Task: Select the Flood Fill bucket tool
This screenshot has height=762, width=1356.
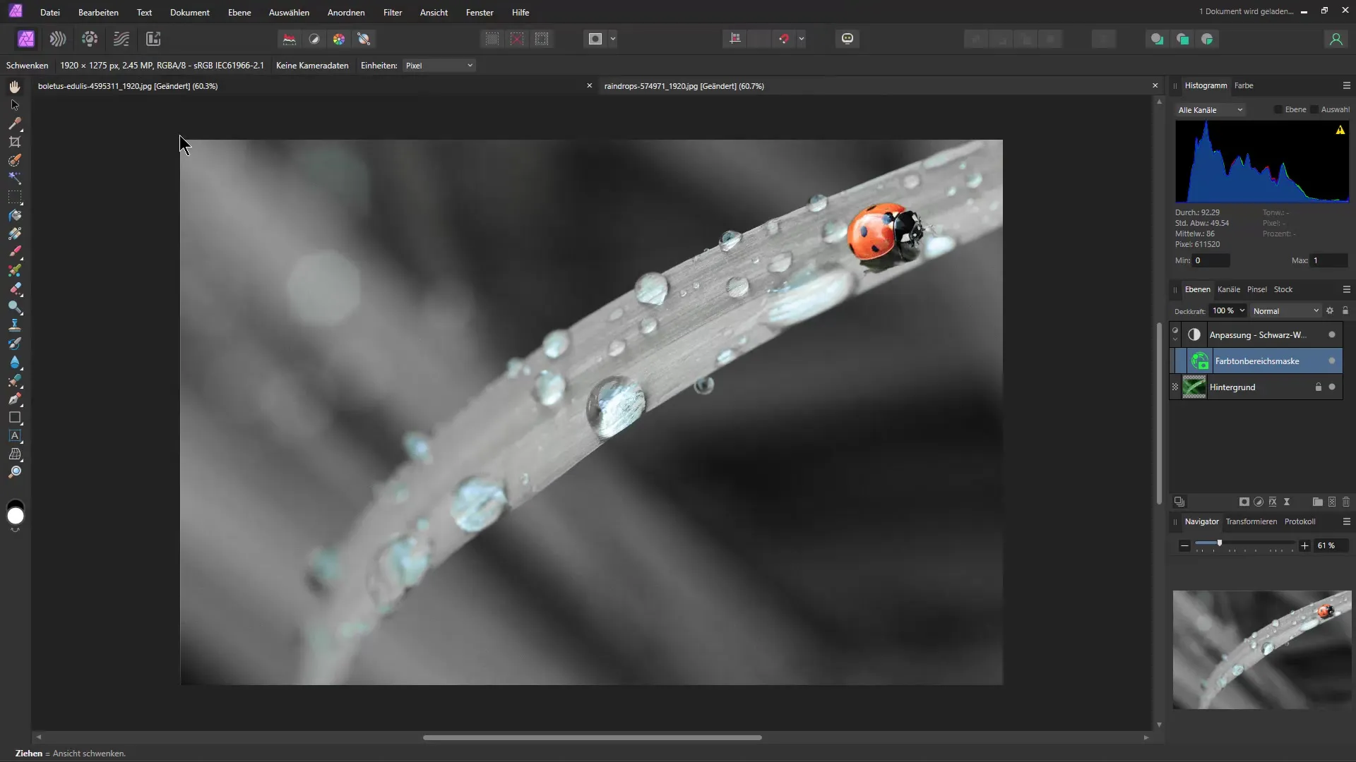Action: tap(15, 215)
